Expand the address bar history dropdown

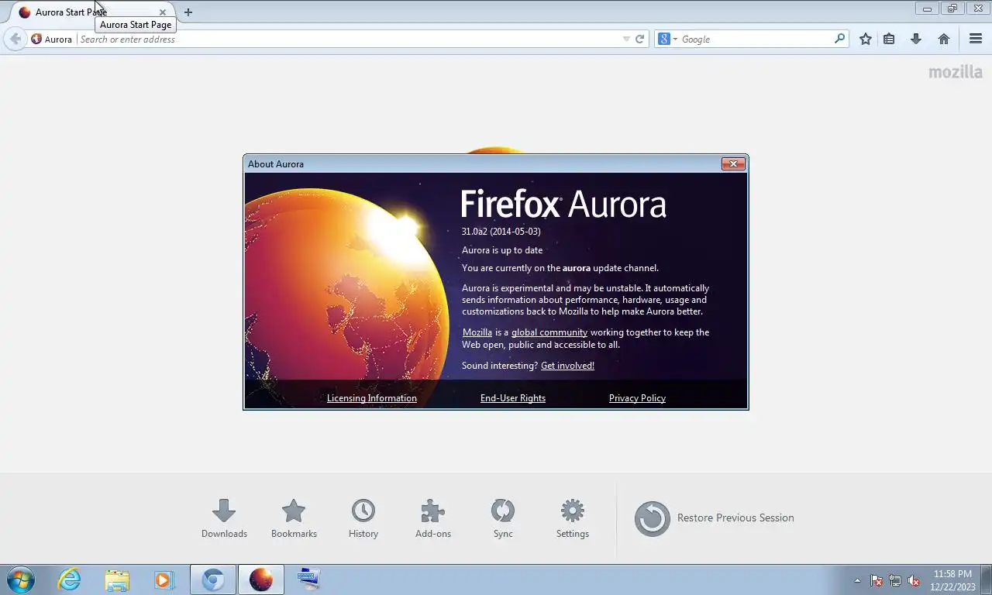tap(626, 39)
